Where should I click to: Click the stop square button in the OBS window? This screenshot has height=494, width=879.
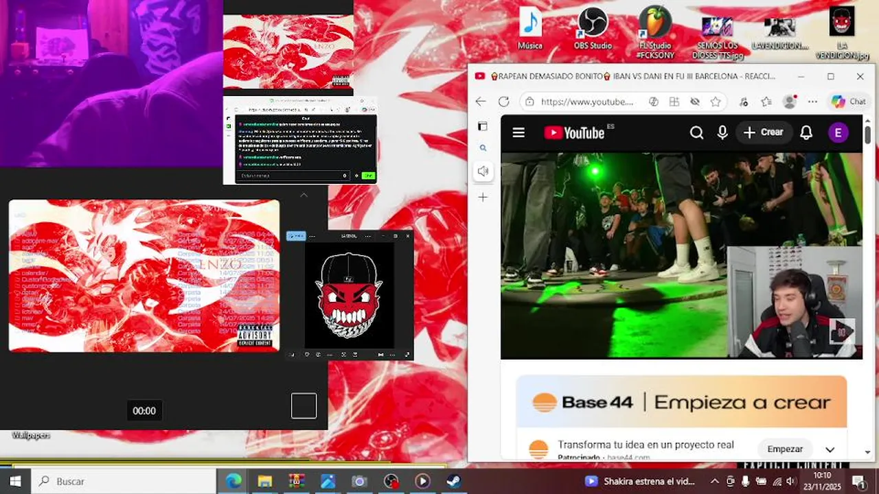click(x=304, y=405)
